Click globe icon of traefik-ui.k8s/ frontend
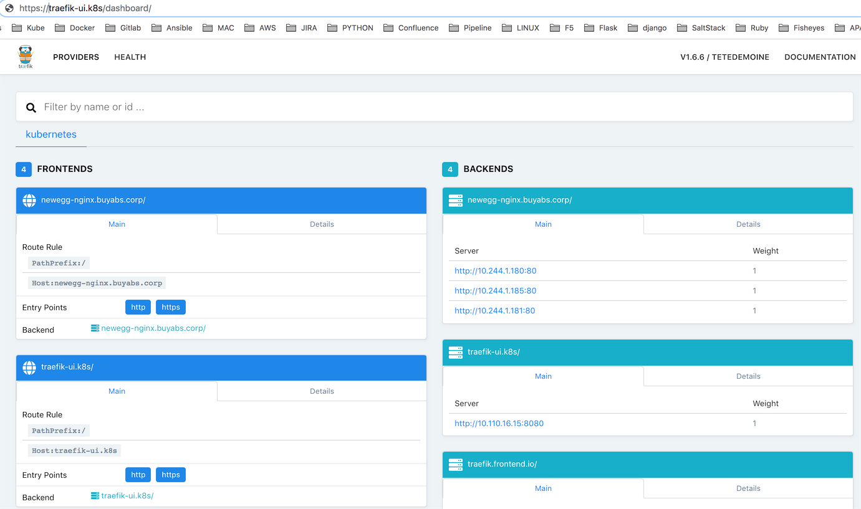This screenshot has width=861, height=509. [x=29, y=368]
